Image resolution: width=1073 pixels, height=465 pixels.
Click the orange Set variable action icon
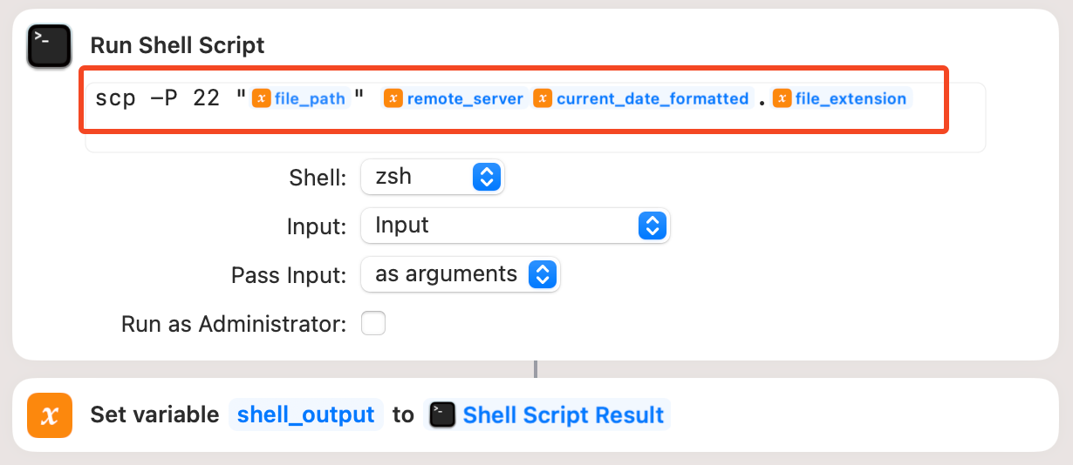coord(49,414)
